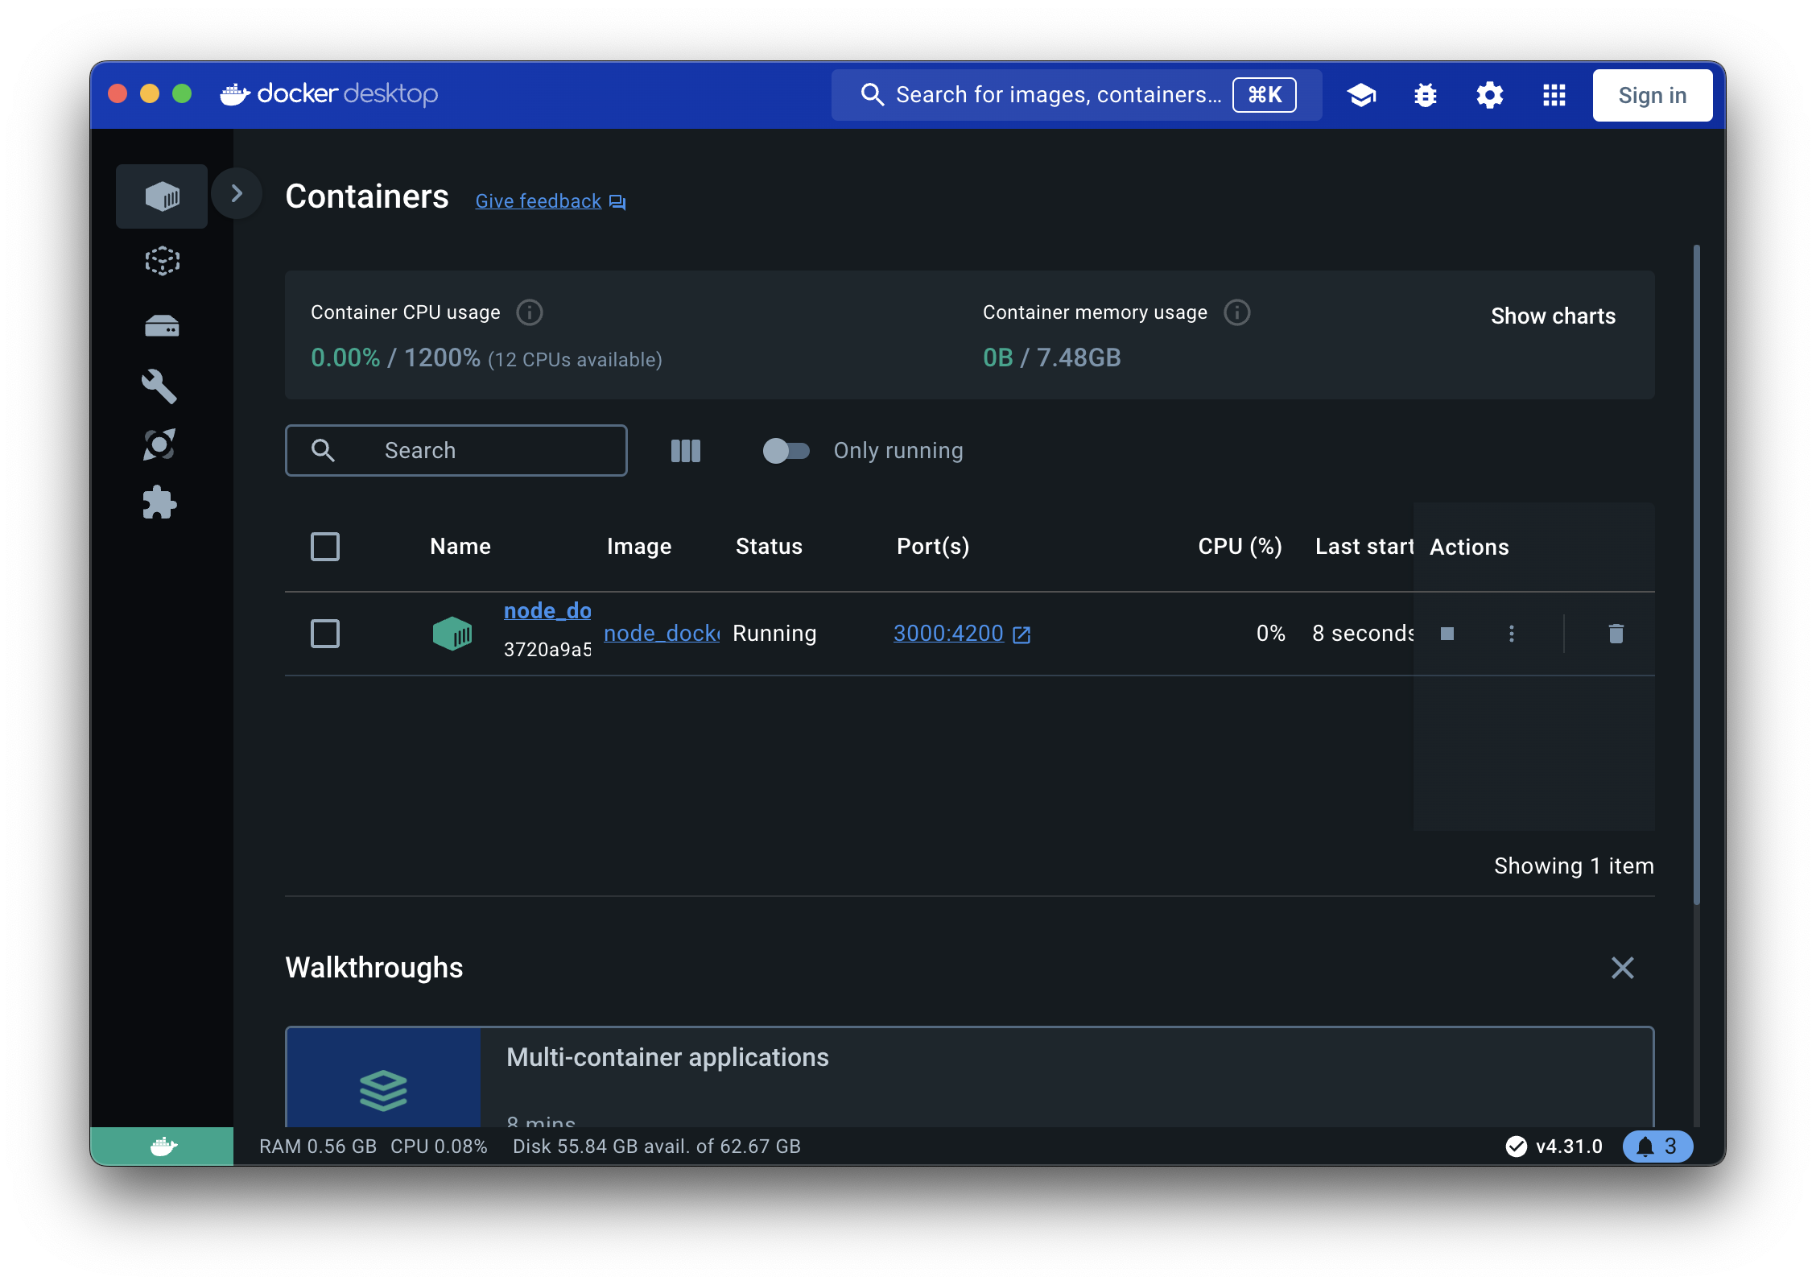Screen dimensions: 1816x1285
Task: Click the RAM 0.56 GB status
Action: click(x=318, y=1147)
